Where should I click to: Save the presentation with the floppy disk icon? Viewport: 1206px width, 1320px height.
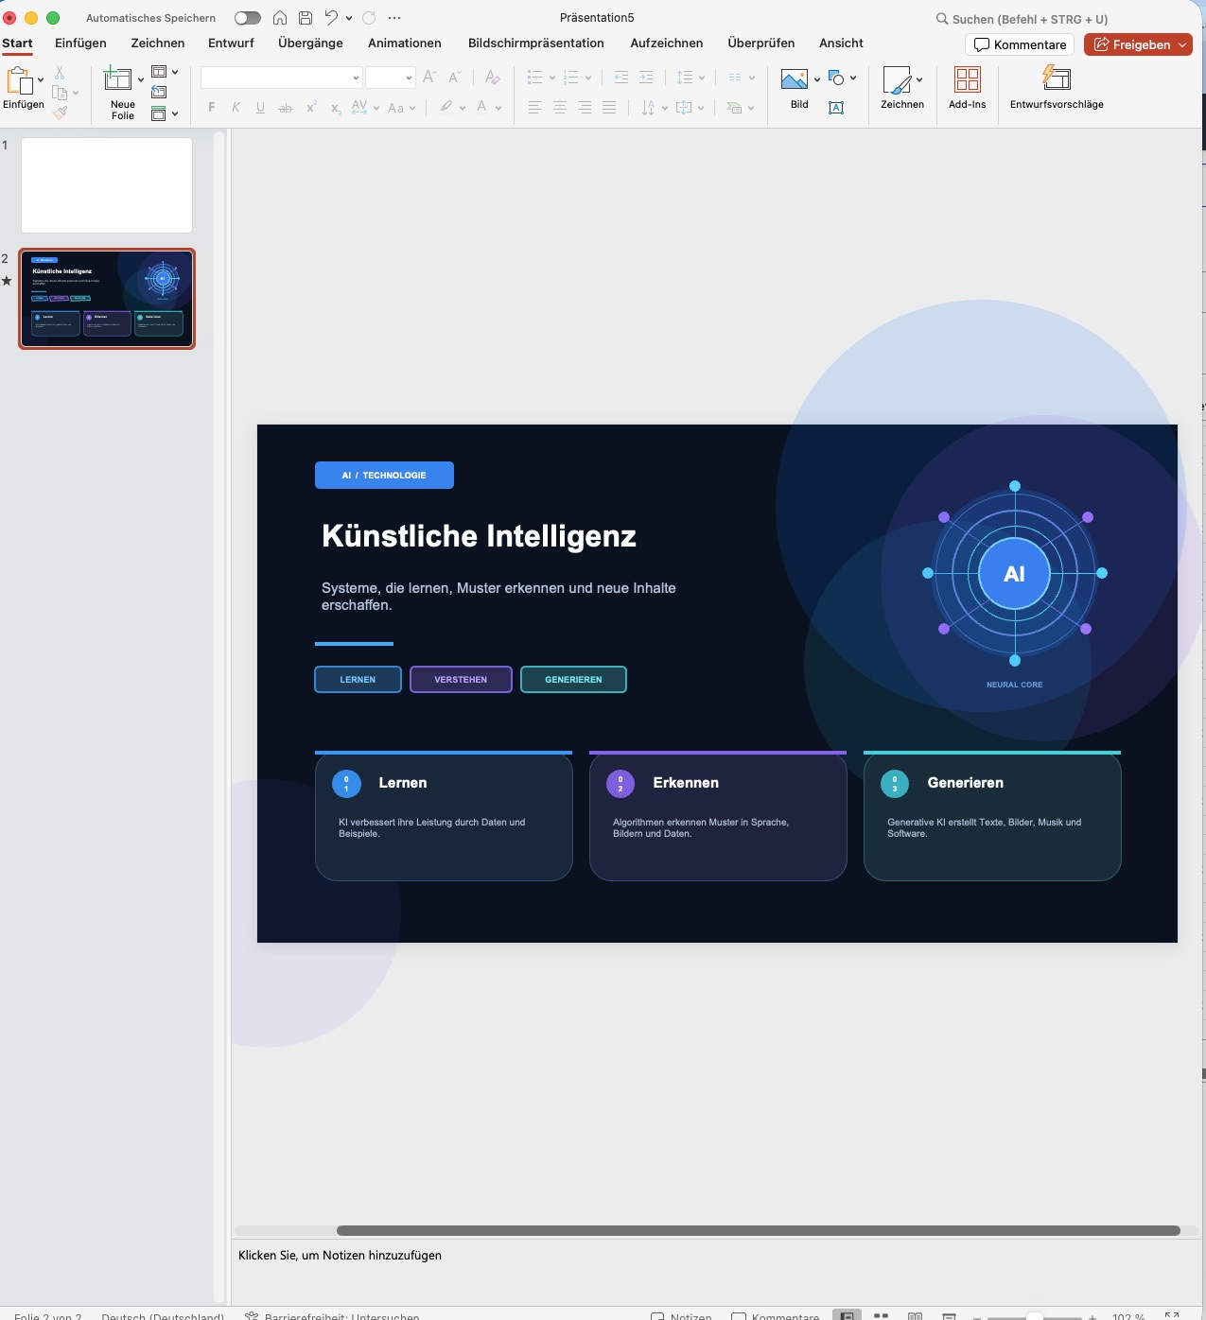[306, 18]
